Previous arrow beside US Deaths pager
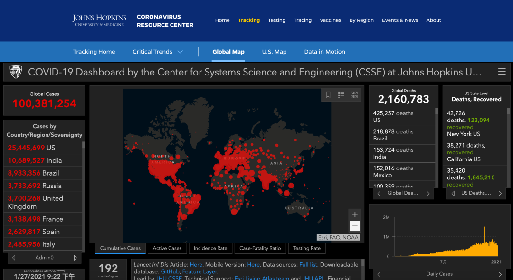Image resolution: width=513 pixels, height=280 pixels. click(453, 194)
